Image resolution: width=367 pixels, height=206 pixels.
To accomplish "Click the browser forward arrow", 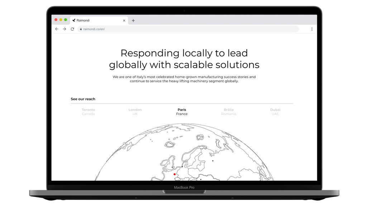I will (x=65, y=29).
